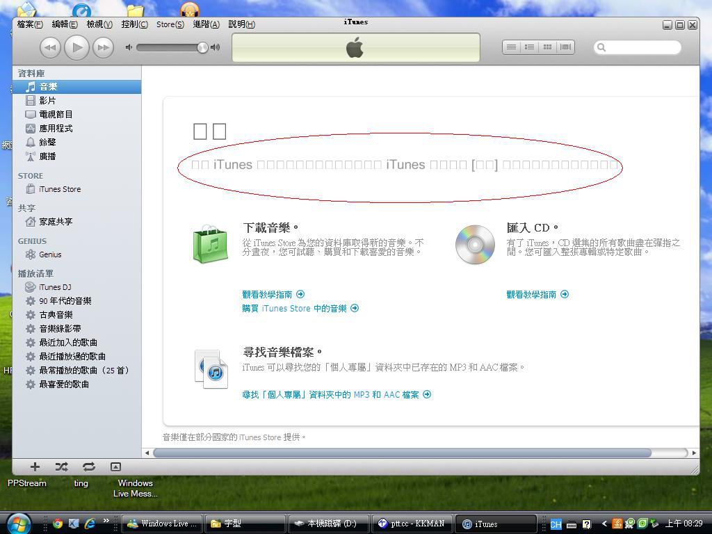Switch to Windows Live taskbar button

point(161,524)
